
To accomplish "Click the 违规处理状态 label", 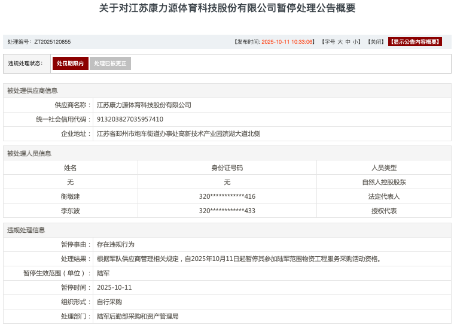I will (x=25, y=63).
